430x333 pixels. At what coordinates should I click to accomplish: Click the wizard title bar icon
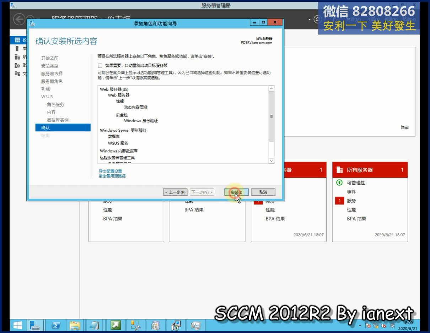pos(32,23)
